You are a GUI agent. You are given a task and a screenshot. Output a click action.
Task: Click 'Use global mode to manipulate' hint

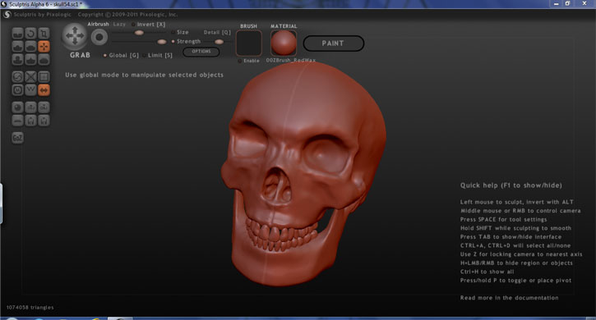(144, 75)
